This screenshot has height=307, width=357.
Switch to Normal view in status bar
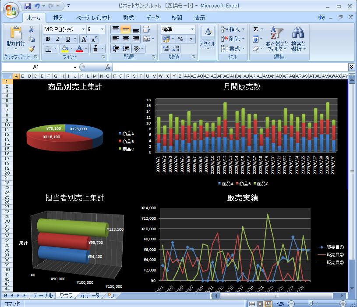[251, 303]
